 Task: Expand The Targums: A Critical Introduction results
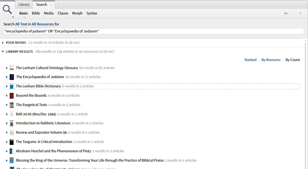(7, 142)
